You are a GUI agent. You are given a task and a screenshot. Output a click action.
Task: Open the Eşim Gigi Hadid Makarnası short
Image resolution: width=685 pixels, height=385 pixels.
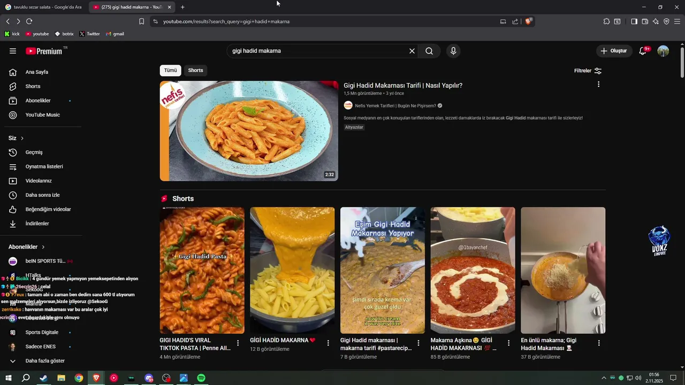383,271
